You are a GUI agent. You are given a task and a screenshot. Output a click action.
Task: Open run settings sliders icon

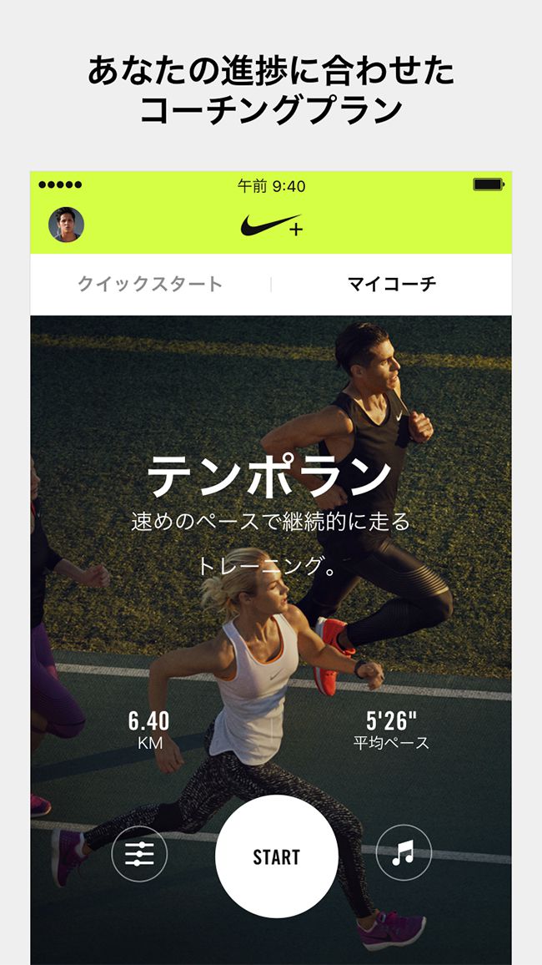point(139,854)
